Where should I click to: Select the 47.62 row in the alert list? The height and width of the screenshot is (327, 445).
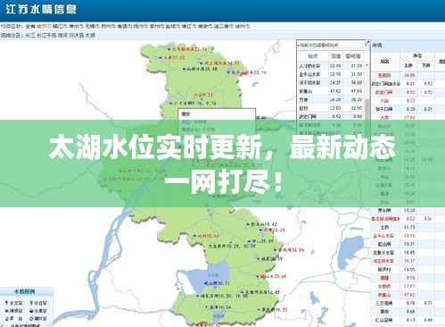point(331,91)
